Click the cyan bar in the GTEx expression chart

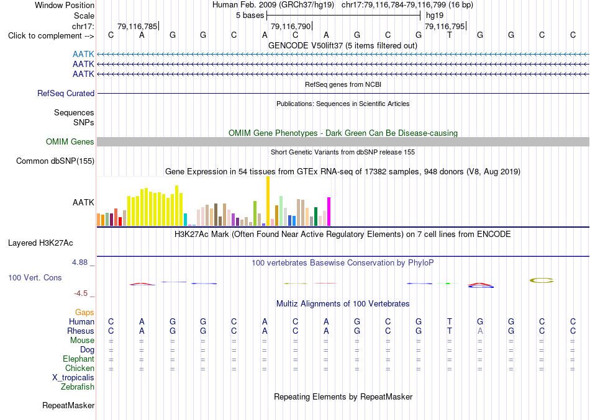click(x=185, y=220)
